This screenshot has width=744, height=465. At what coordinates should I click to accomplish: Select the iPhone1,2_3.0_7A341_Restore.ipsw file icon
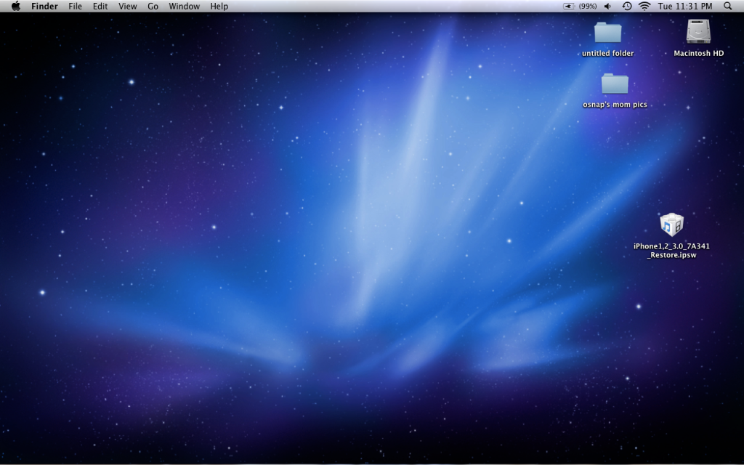pos(671,225)
